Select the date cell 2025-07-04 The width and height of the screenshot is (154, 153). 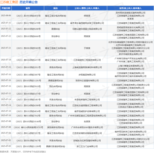pos(6,133)
